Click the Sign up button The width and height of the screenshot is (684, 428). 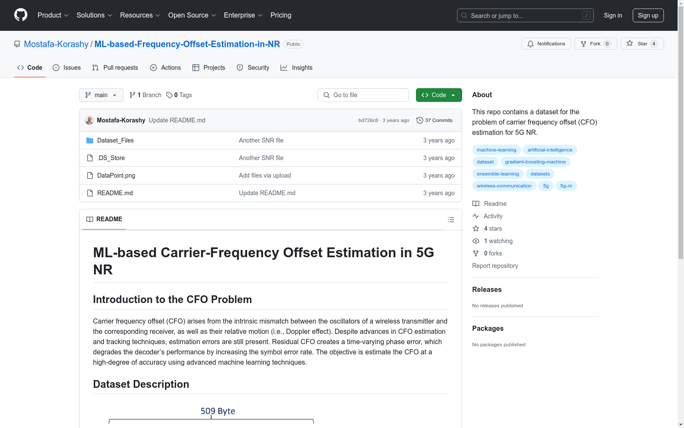tap(648, 15)
